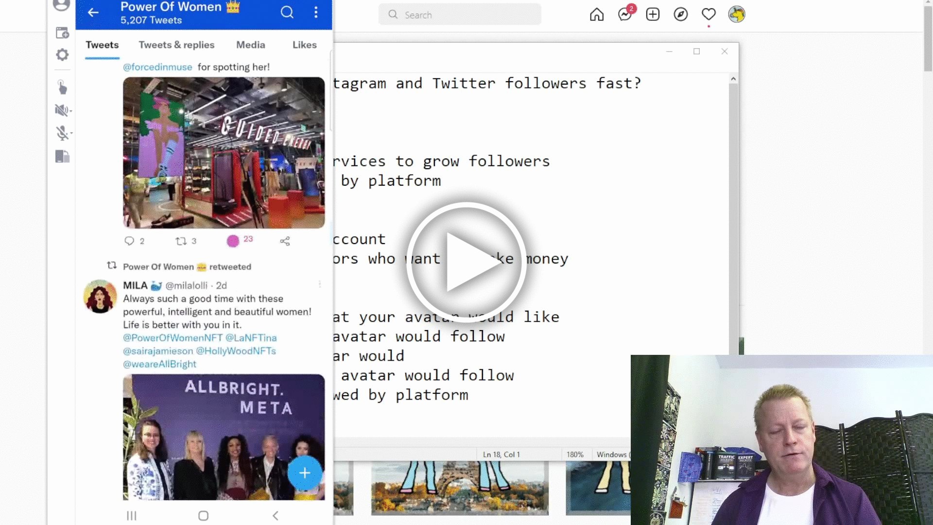Open the screenshot tool in the emulator sidebar
Screen dimensions: 933x525
coord(62,33)
